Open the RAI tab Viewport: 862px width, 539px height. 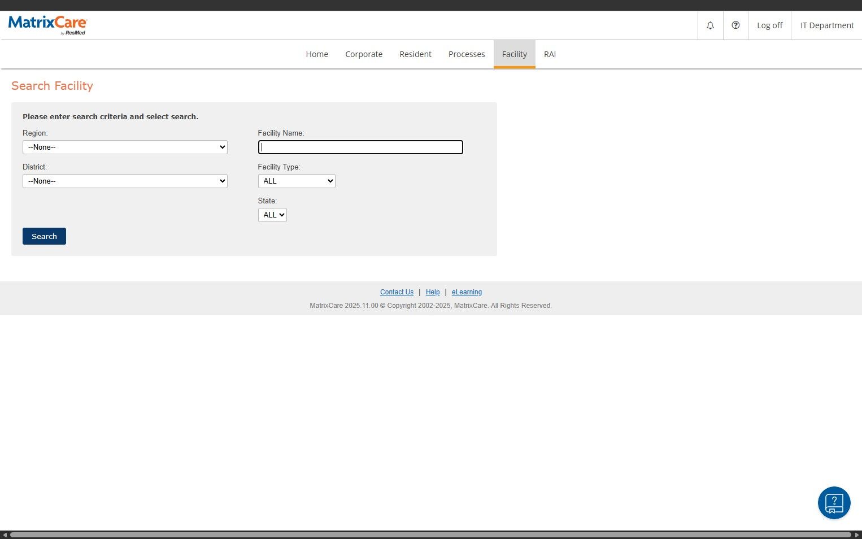pos(550,54)
